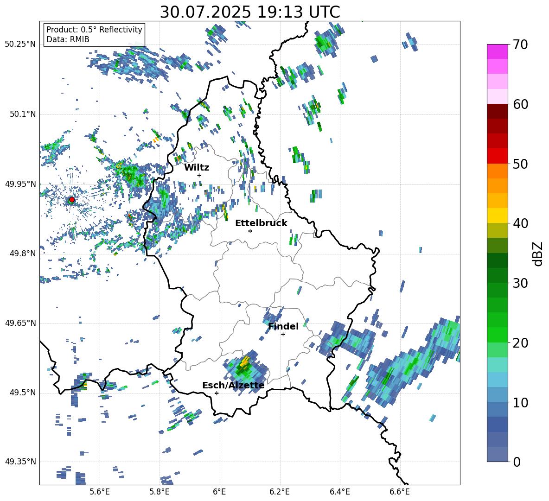Click the Ettelbruck city label
This screenshot has height=501, width=549.
pos(261,223)
